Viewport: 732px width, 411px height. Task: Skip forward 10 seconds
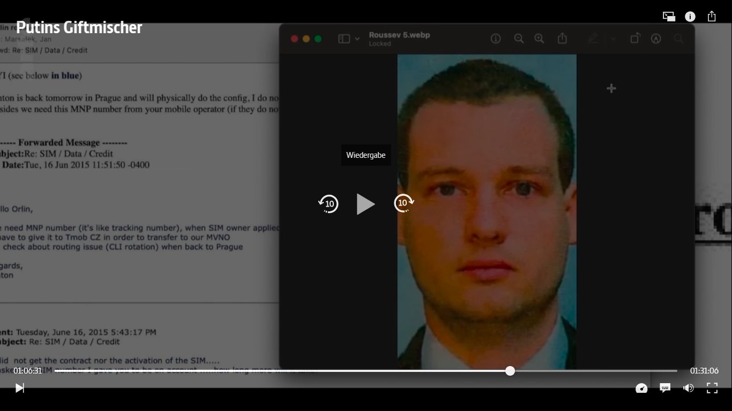[x=404, y=203]
